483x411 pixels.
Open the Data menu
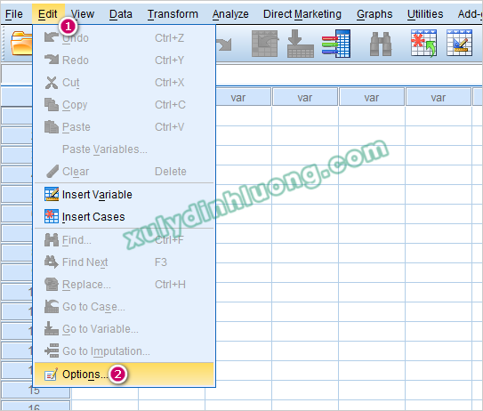tap(121, 14)
